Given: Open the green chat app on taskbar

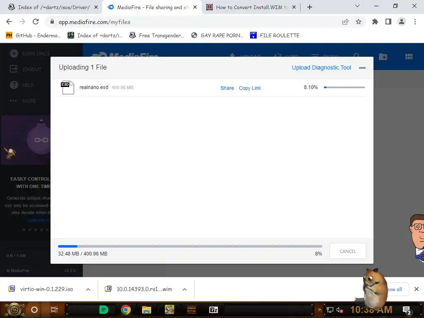Looking at the screenshot, I should (104, 310).
